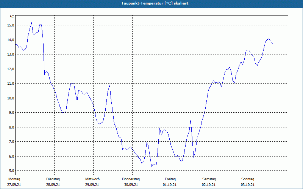This screenshot has width=303, height=189.
Task: Click the 7,0 y-axis label
Action: pyautogui.click(x=11, y=142)
